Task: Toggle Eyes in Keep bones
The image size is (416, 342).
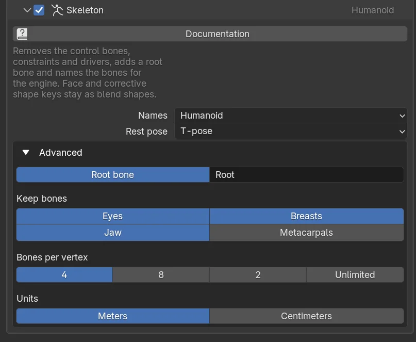Action: pos(113,216)
